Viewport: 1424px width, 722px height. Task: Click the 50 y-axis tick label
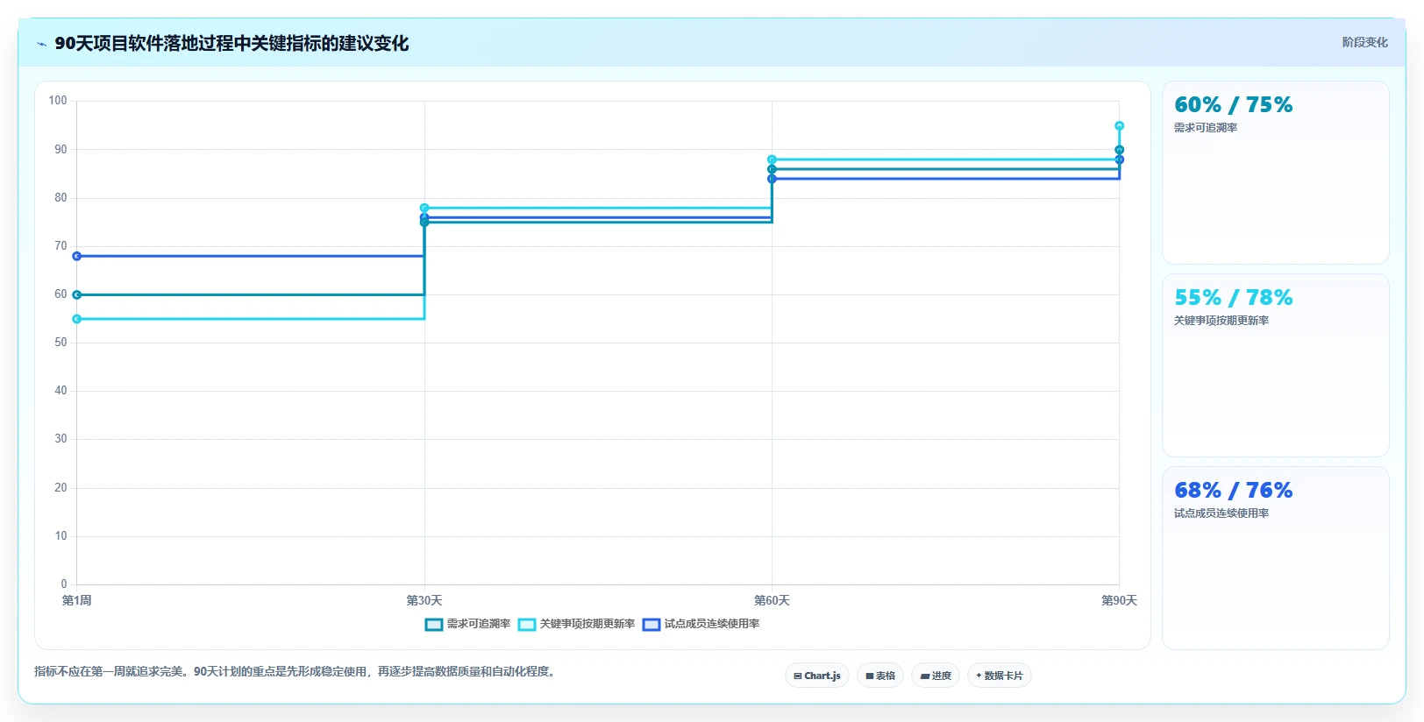click(x=61, y=343)
